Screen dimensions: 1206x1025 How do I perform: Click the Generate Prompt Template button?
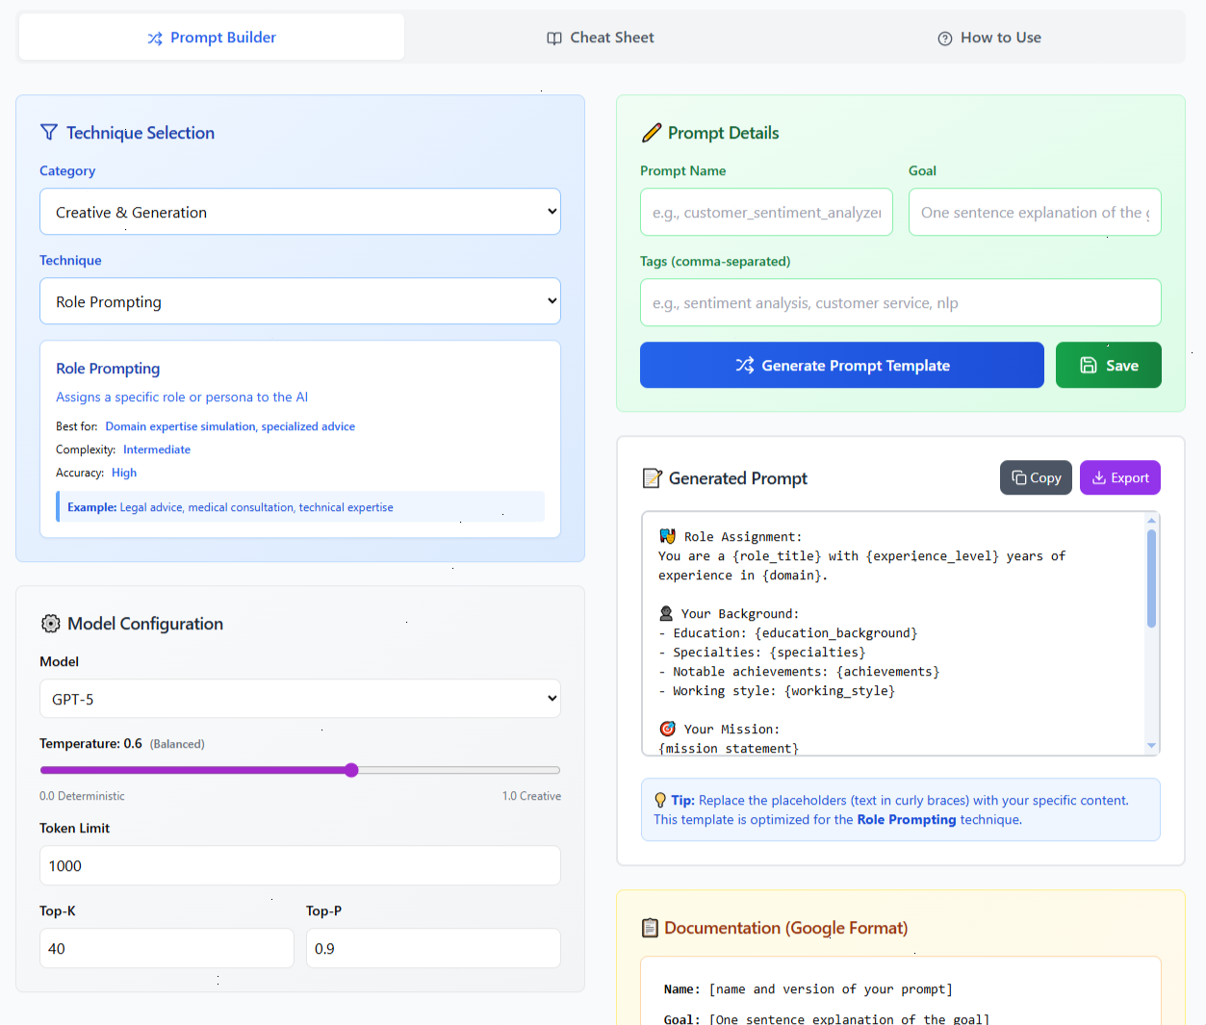pos(842,365)
